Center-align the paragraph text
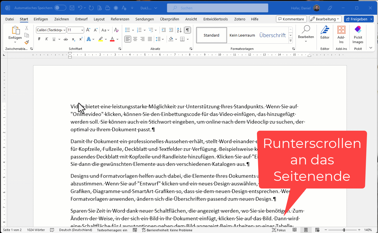 (x=135, y=39)
